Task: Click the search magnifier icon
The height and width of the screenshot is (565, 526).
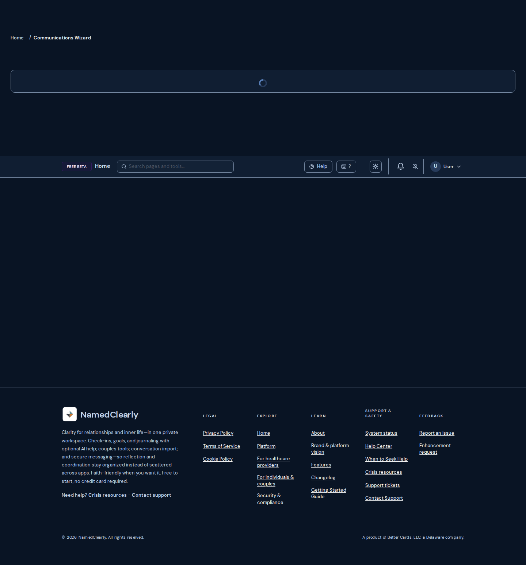Action: (x=124, y=166)
